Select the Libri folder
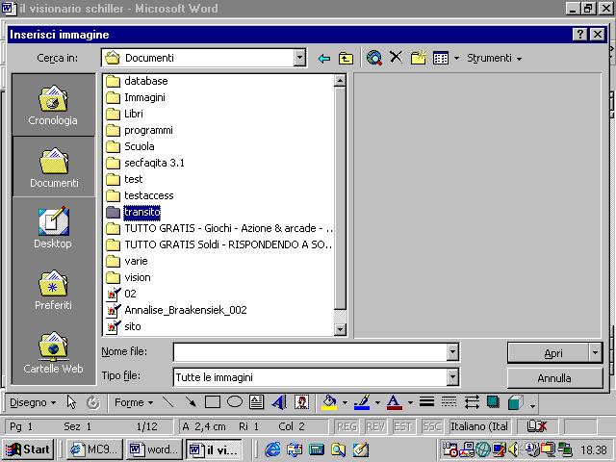 click(124, 114)
